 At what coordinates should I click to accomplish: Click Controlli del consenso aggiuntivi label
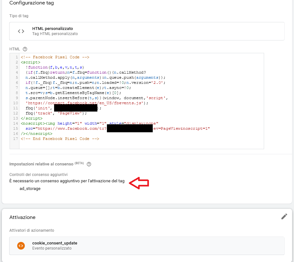[38, 175]
